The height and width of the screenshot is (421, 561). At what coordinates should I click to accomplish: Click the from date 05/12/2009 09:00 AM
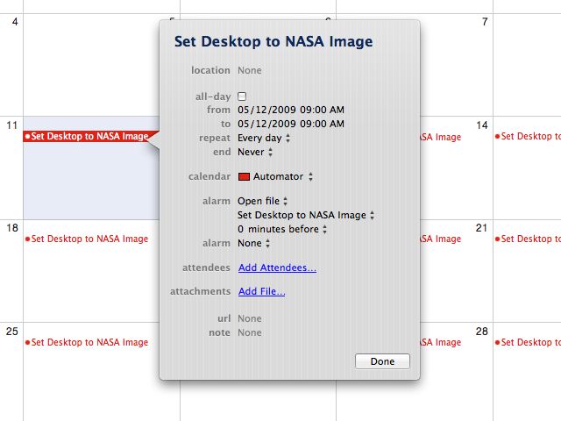pos(291,110)
